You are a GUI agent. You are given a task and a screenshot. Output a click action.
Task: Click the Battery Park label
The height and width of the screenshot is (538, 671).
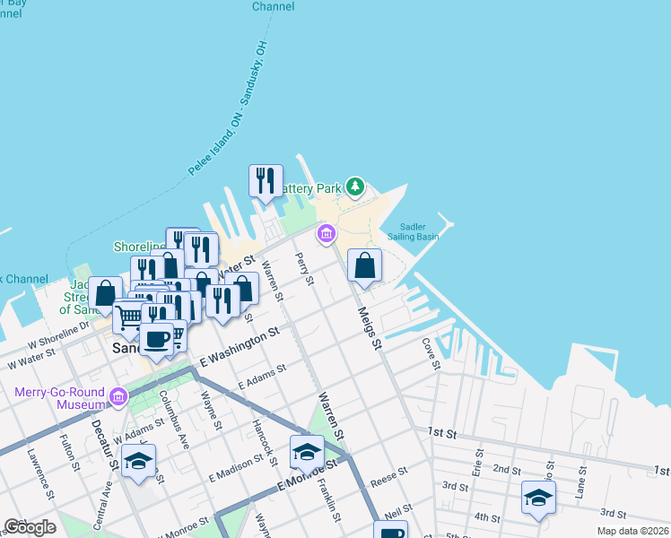click(x=312, y=188)
